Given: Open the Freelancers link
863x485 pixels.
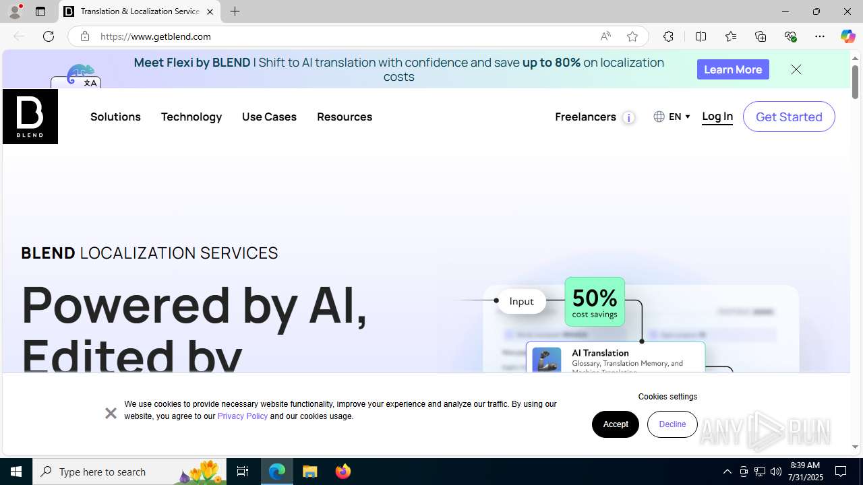Looking at the screenshot, I should [x=585, y=117].
